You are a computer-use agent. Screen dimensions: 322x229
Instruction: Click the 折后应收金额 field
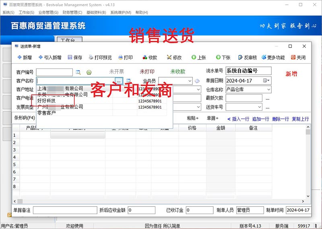pyautogui.click(x=142, y=210)
